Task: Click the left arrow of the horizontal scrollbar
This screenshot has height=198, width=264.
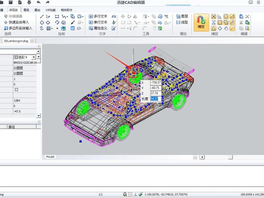Action: click(202, 157)
